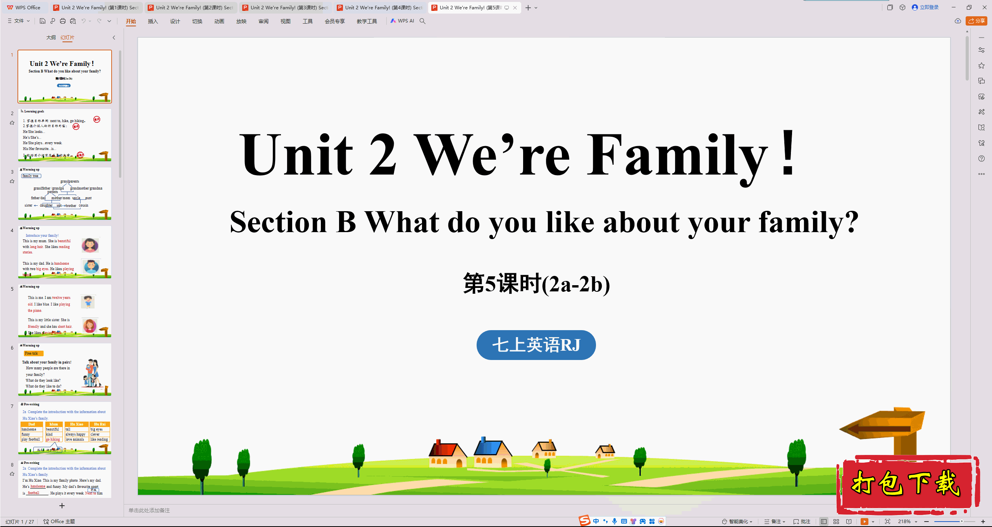Toggle Sogou punctuation mode
Screen dimensions: 992x527
[605, 521]
